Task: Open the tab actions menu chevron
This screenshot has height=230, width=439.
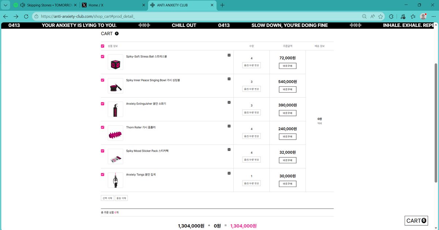Action: (5, 5)
